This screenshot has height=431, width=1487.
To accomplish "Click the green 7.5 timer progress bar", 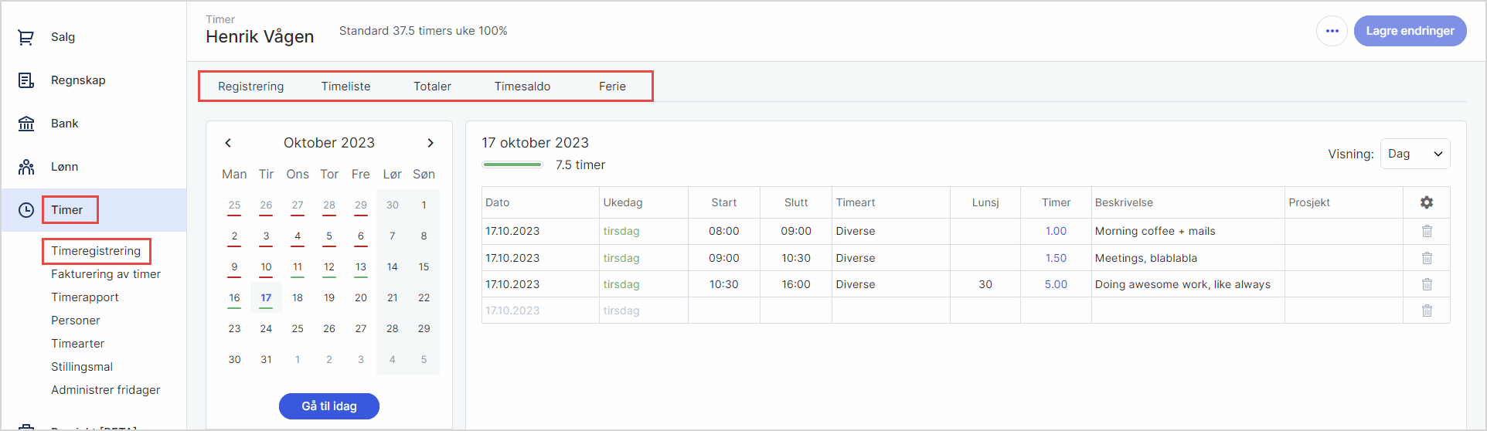I will pos(512,165).
